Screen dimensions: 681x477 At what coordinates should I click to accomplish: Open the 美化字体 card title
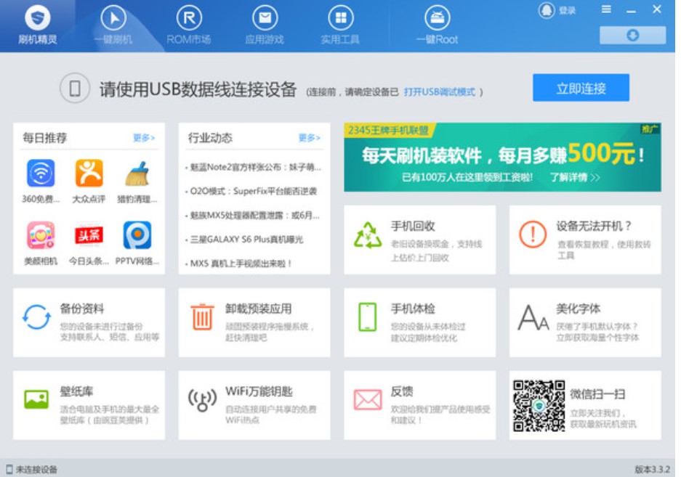pyautogui.click(x=578, y=309)
